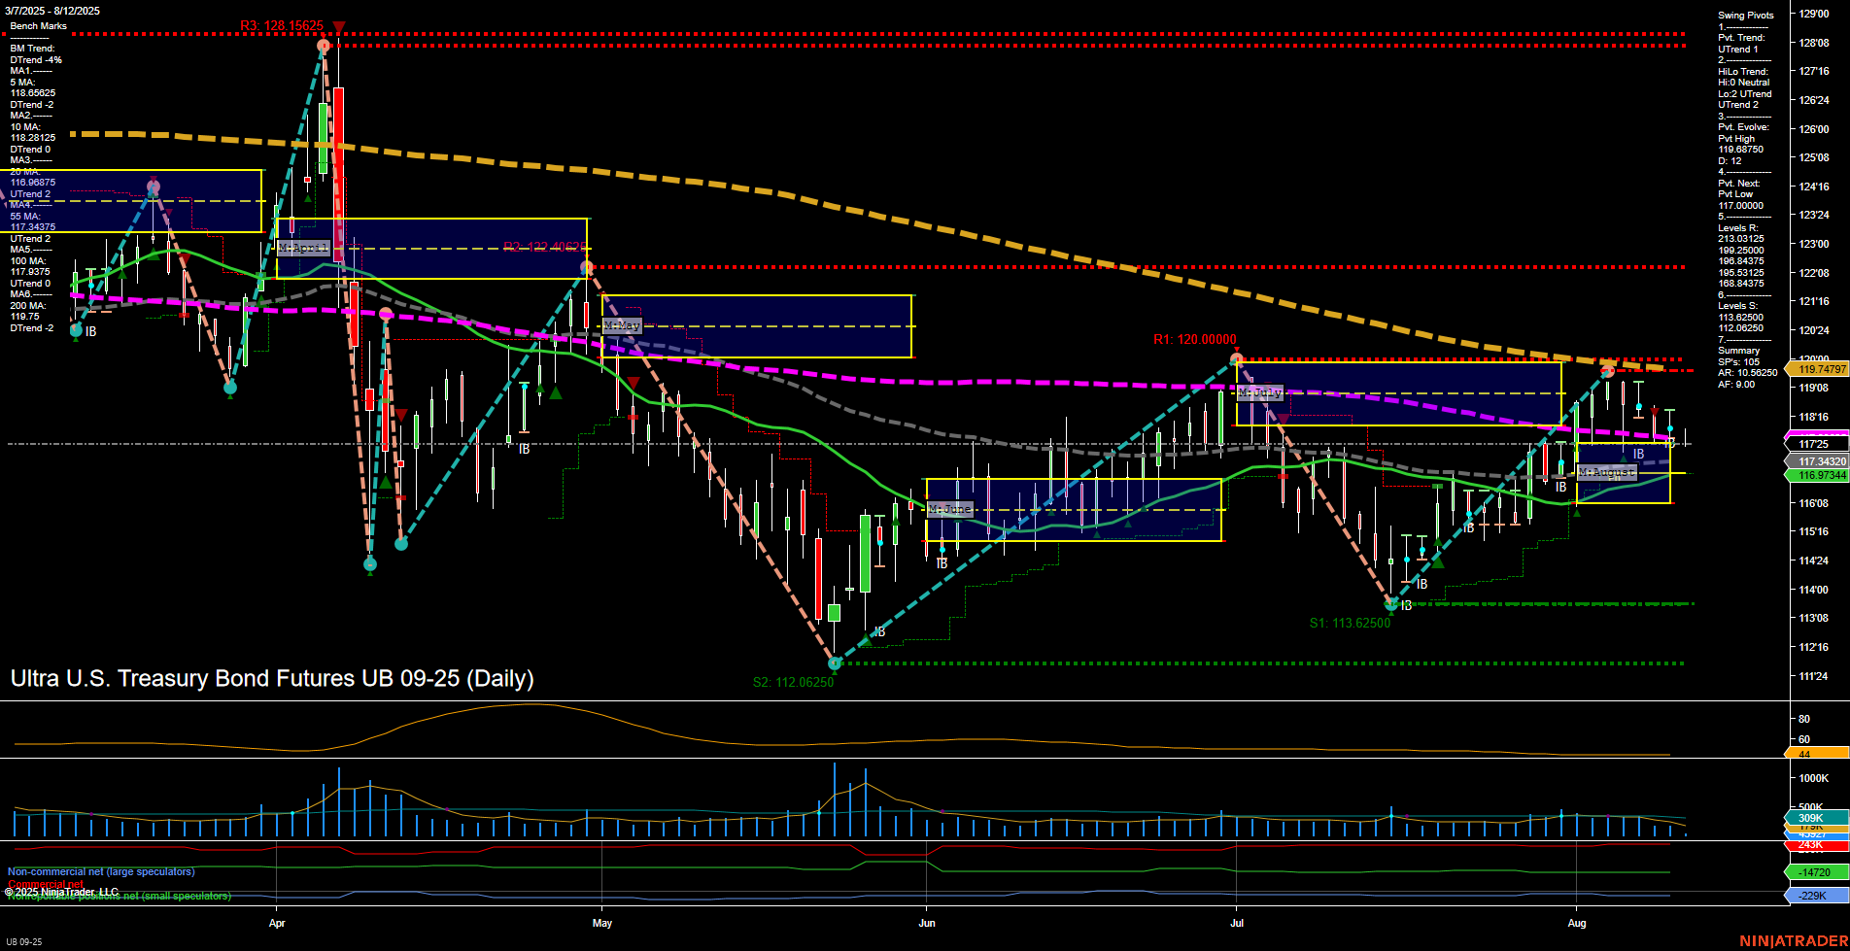Select the M-July month range label
The image size is (1850, 951).
(x=1258, y=392)
